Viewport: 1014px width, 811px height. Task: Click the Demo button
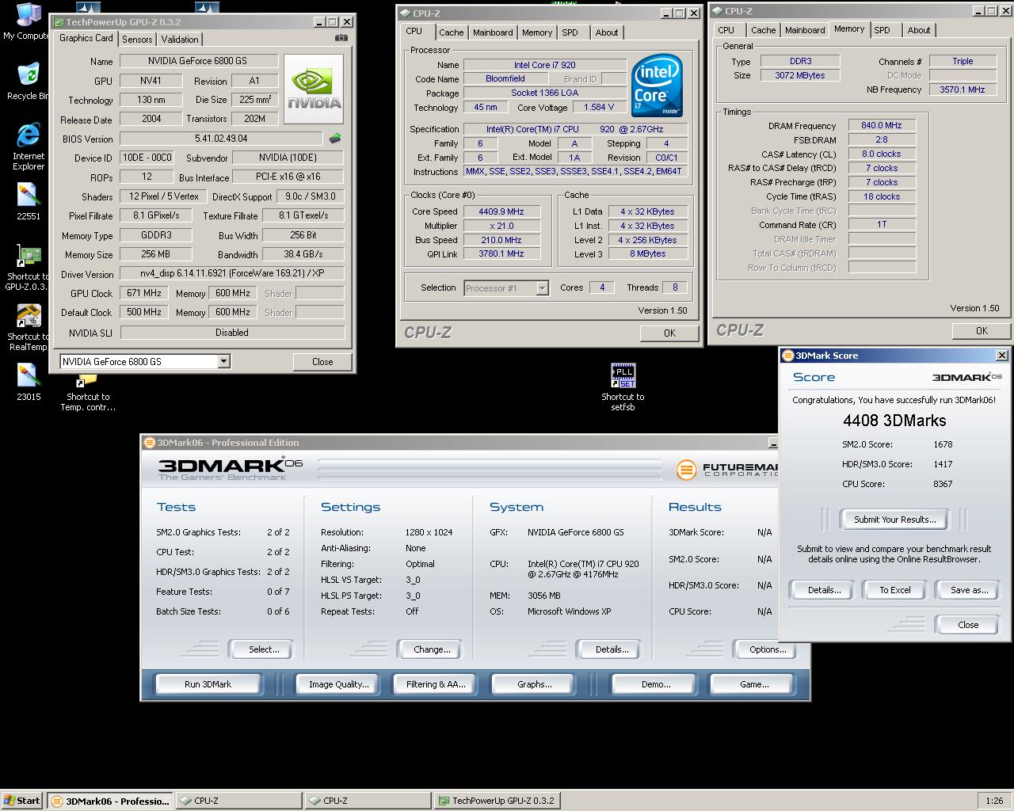click(x=655, y=684)
